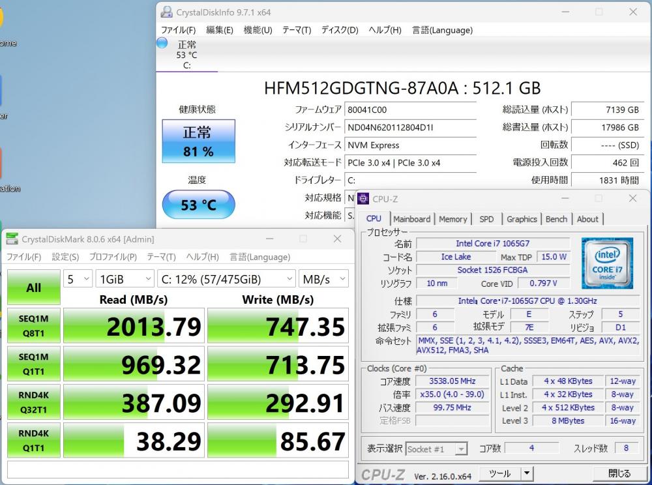Click the RND4K Q1T1 read result 38.29
Viewport: 652px width, 485px height.
pyautogui.click(x=134, y=441)
